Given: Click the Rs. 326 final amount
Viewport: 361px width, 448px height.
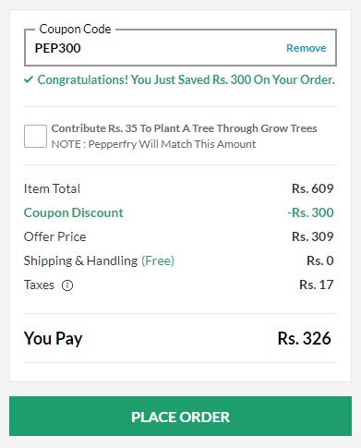Looking at the screenshot, I should pos(305,338).
